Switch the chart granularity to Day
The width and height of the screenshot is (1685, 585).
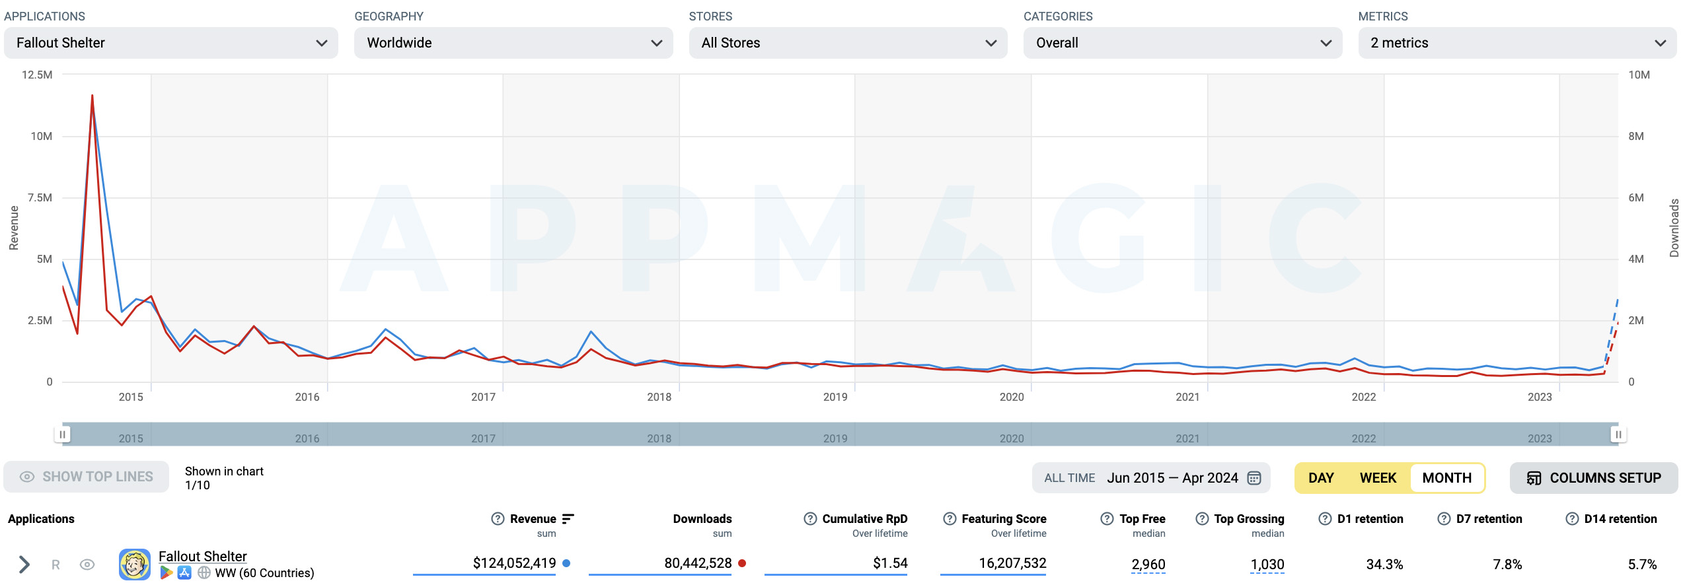pyautogui.click(x=1321, y=478)
